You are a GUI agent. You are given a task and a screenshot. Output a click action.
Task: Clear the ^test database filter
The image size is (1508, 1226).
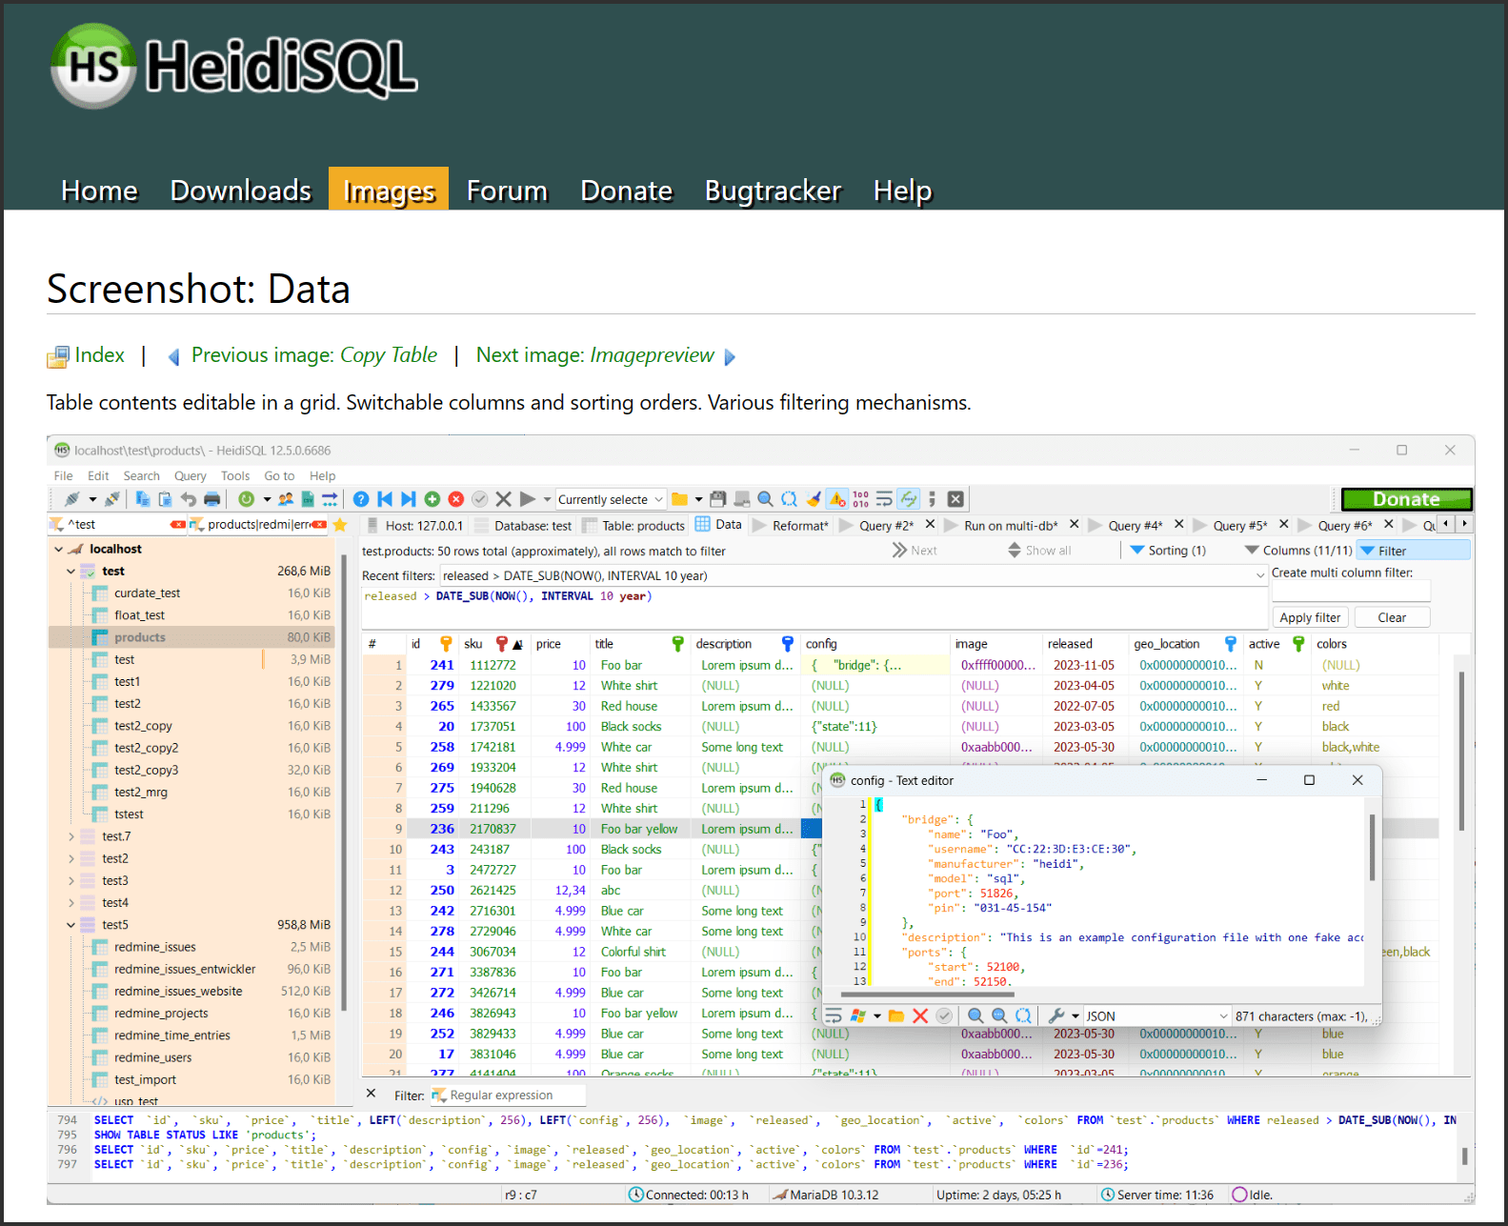(x=177, y=525)
